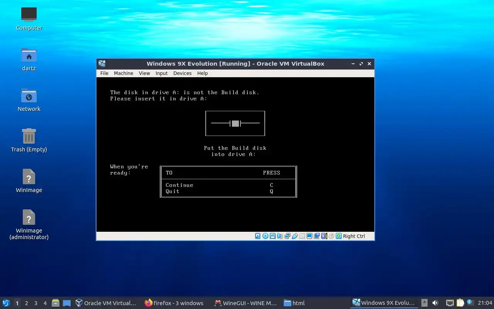Switch to the WineGUI taskbar item
The height and width of the screenshot is (309, 494).
245,303
